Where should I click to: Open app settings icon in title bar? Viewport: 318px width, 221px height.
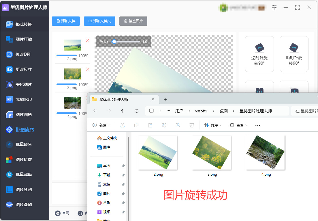[x=274, y=8]
